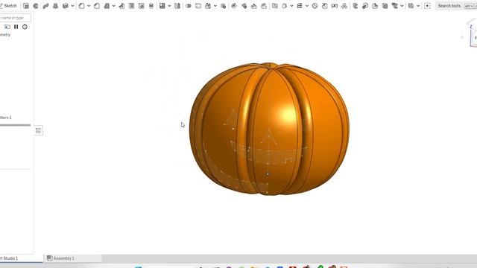The width and height of the screenshot is (477, 268).
Task: Select the Sweep tool
Action: (x=45, y=6)
